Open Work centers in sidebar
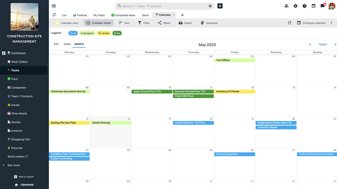 pyautogui.click(x=18, y=157)
